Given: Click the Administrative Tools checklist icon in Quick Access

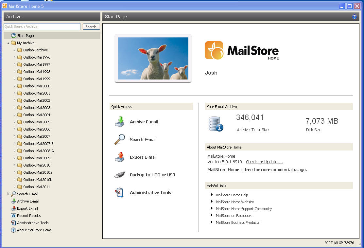Looking at the screenshot, I should (x=120, y=192).
